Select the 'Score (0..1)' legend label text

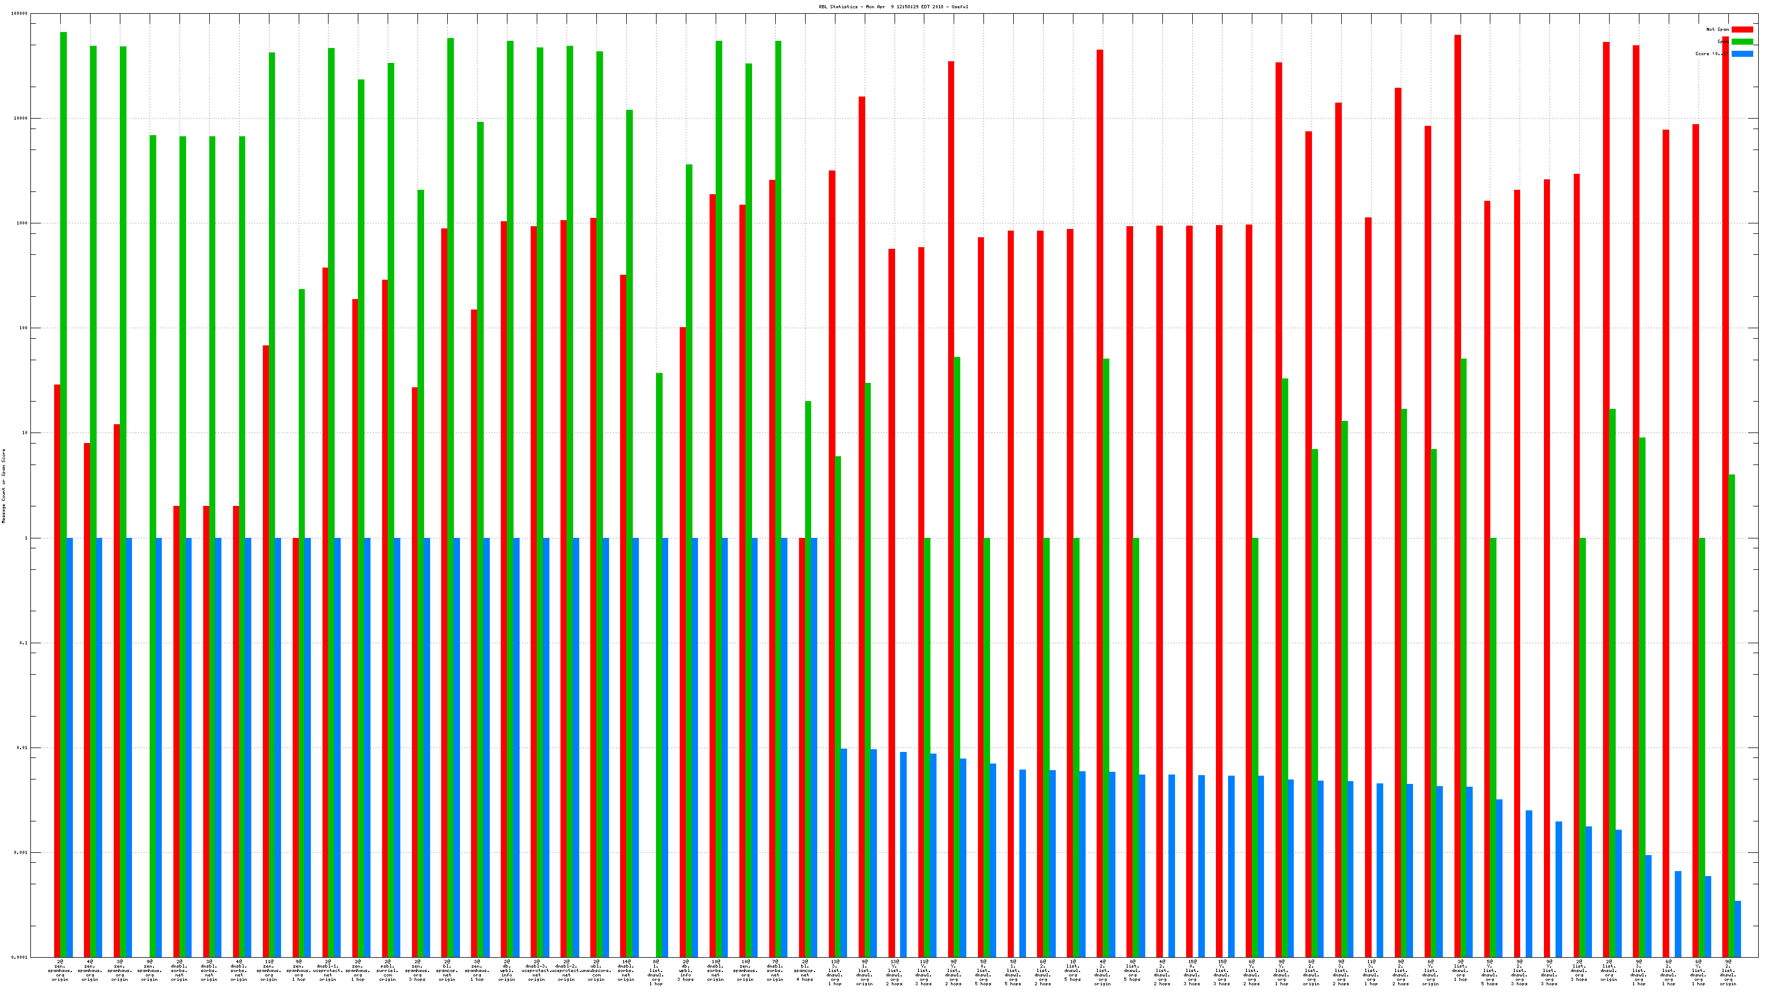click(x=1711, y=54)
